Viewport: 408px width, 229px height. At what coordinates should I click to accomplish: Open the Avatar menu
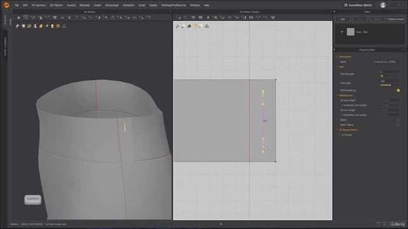coord(98,5)
